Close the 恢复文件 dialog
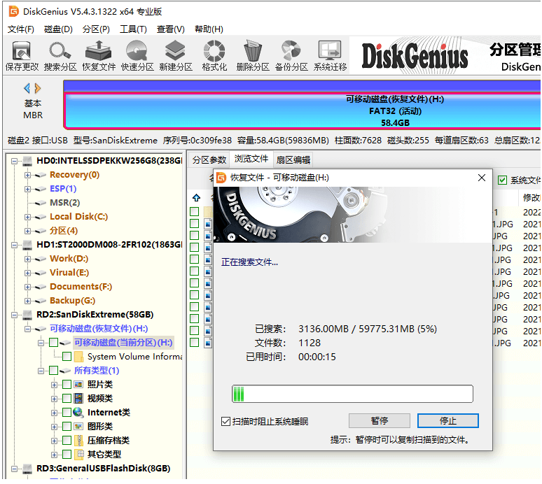The image size is (542, 484). pos(482,178)
